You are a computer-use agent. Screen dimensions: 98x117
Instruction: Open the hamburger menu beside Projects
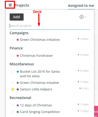tap(10, 5)
